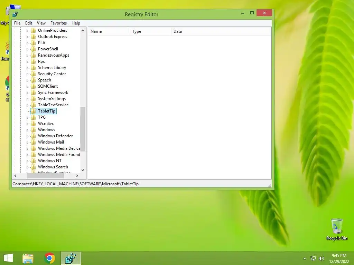Click the Speech folder icon
Image resolution: width=354 pixels, height=265 pixels.
(x=34, y=80)
